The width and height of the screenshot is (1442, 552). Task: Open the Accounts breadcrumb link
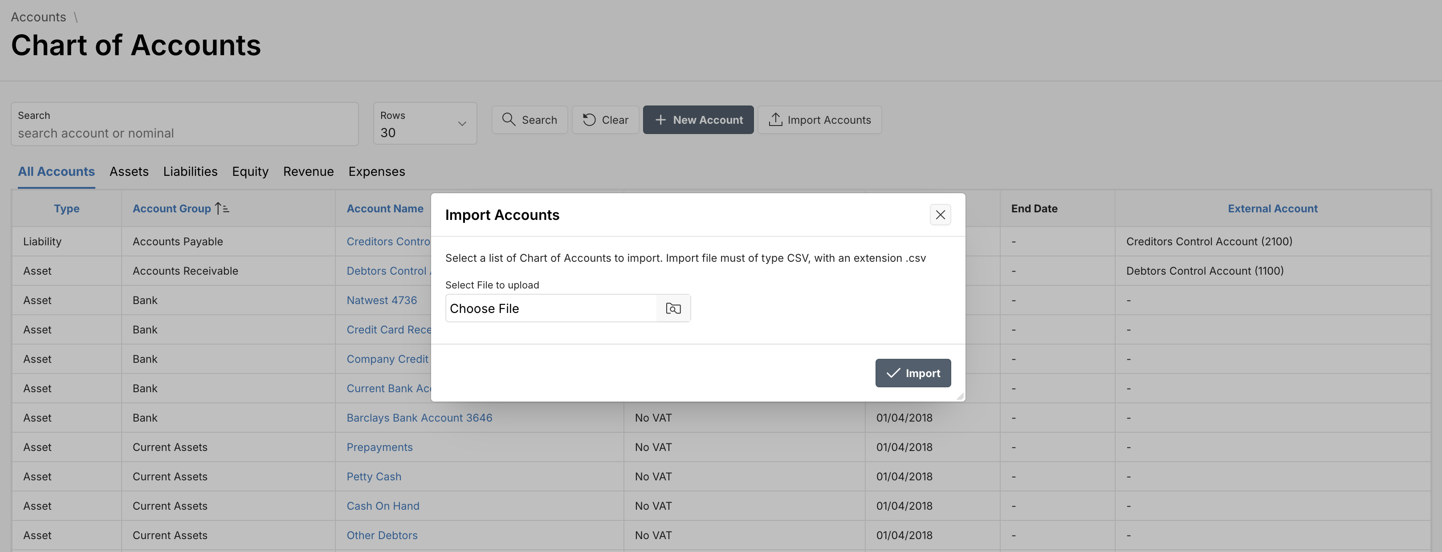[x=39, y=17]
